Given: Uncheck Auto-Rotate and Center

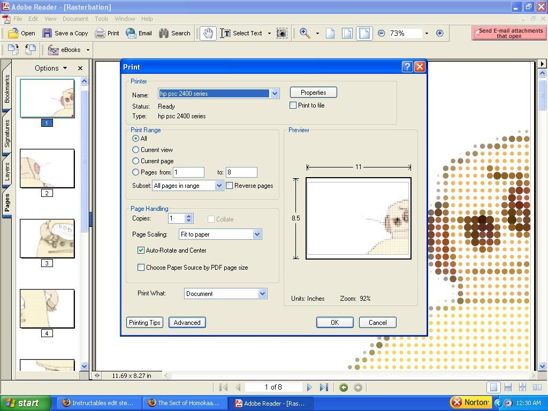Looking at the screenshot, I should click(x=141, y=250).
